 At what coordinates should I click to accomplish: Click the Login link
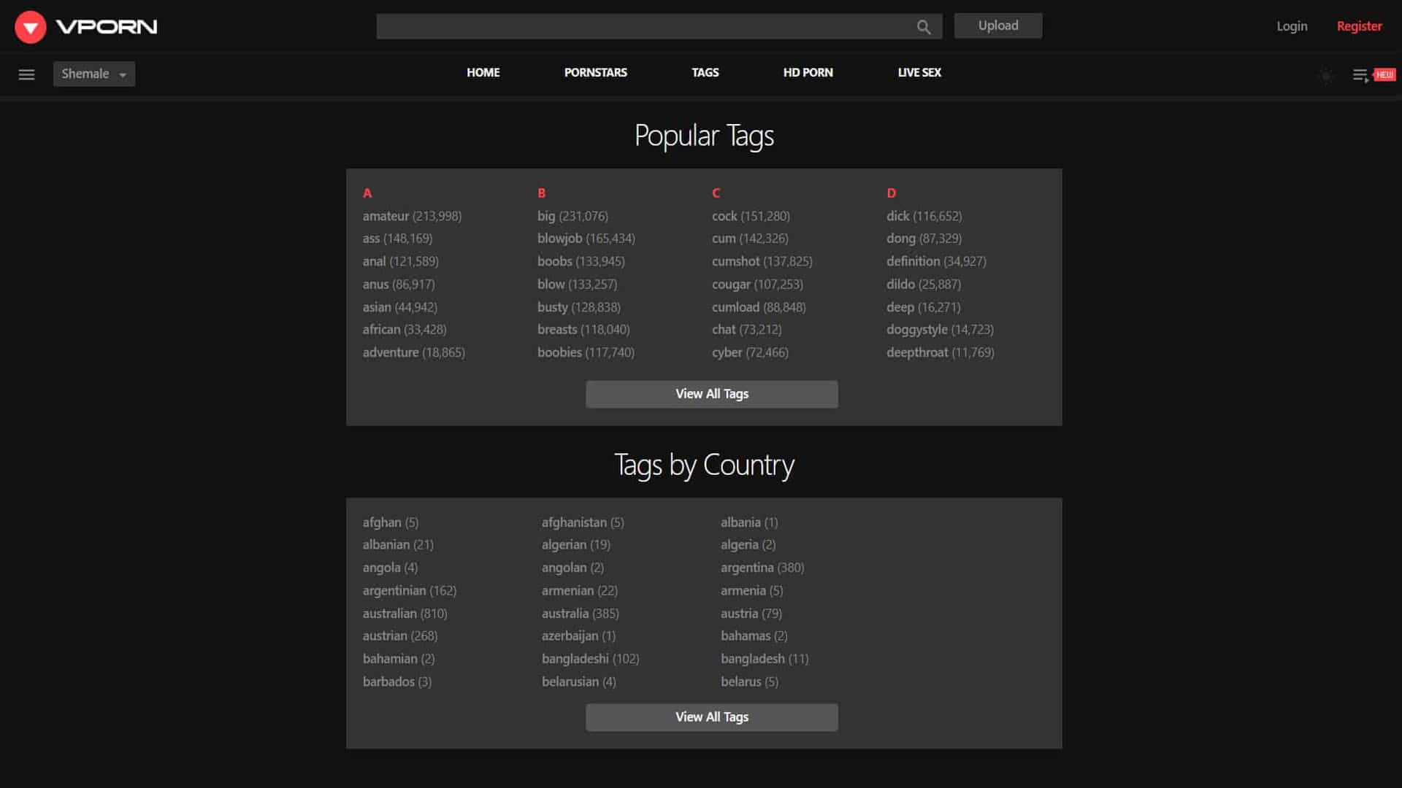coord(1291,26)
